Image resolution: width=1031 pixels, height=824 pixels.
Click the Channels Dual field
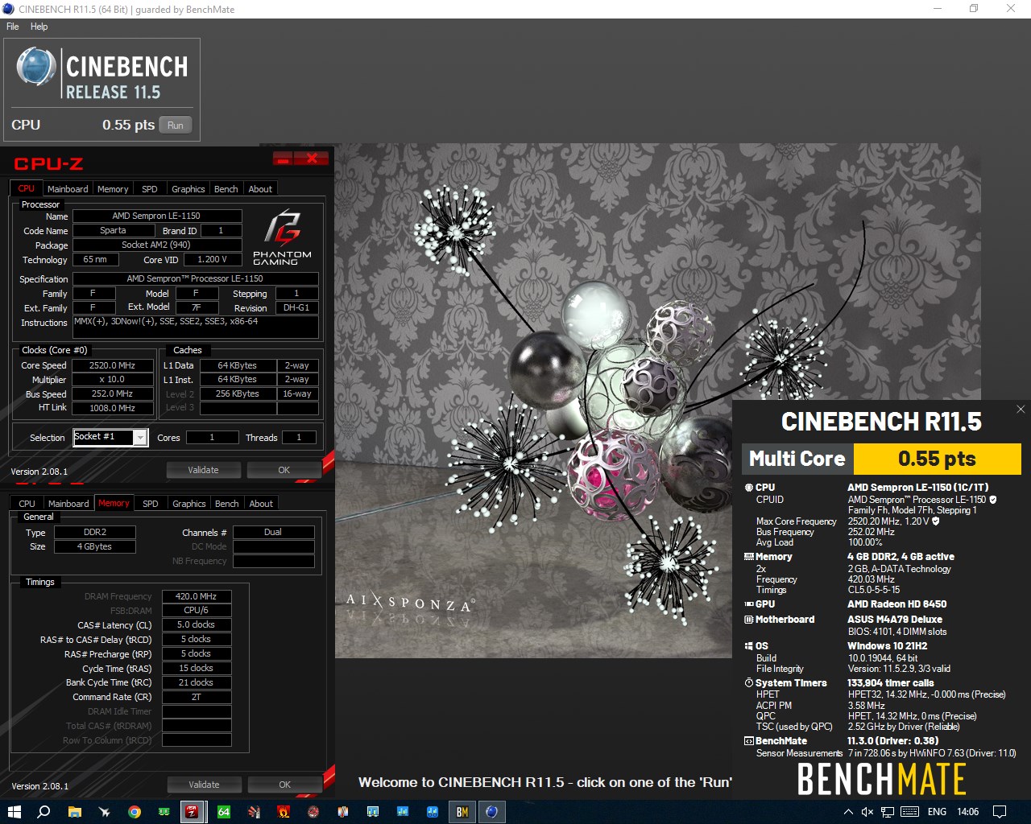[274, 532]
